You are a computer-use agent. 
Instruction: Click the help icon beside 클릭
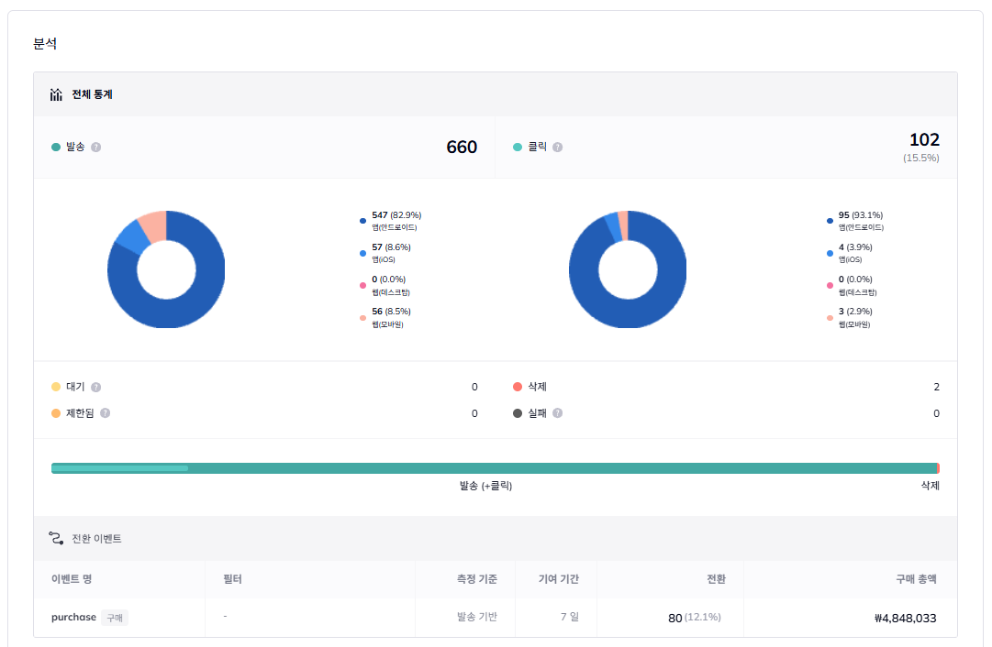pyautogui.click(x=558, y=148)
